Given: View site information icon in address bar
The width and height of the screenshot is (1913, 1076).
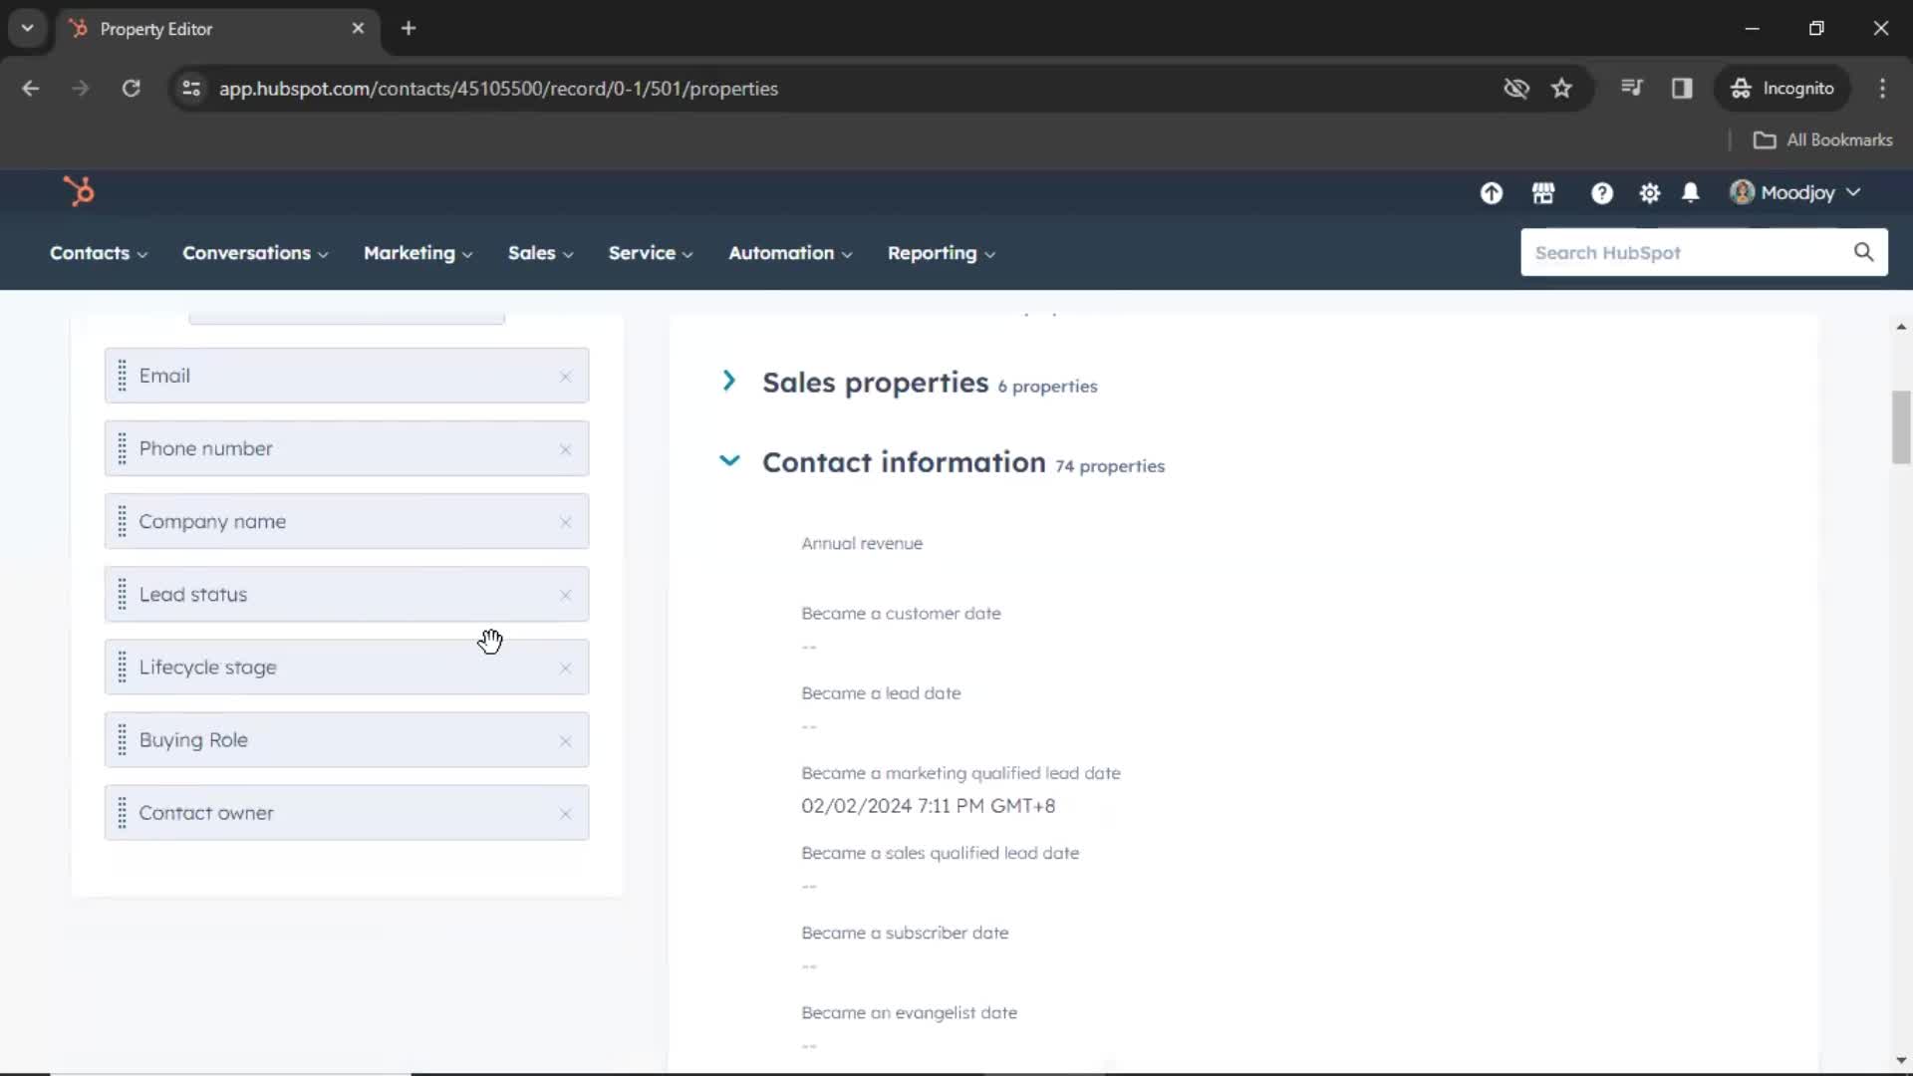Looking at the screenshot, I should pyautogui.click(x=191, y=88).
